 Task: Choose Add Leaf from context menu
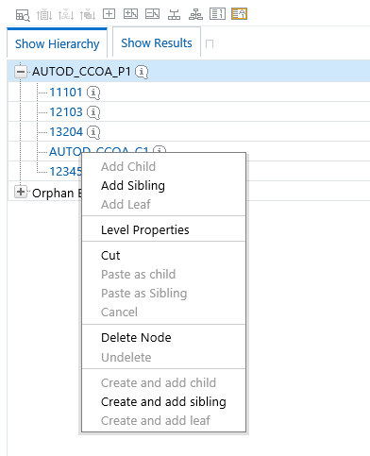click(126, 204)
